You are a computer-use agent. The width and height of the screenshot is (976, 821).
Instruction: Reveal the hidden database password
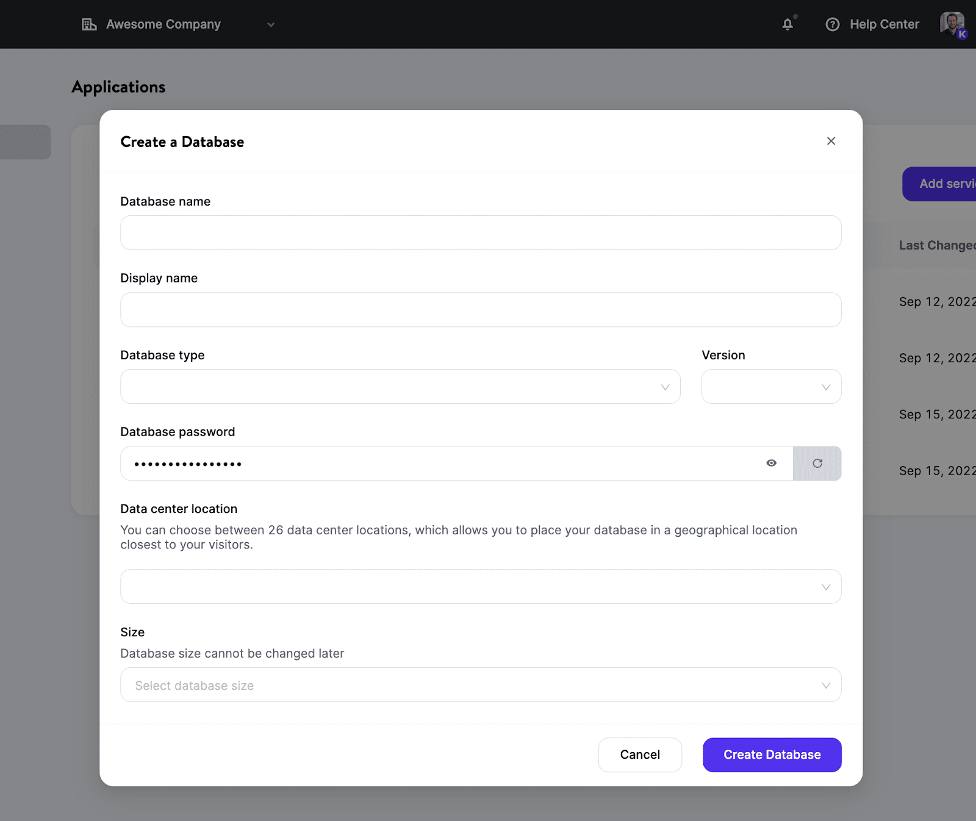(771, 463)
